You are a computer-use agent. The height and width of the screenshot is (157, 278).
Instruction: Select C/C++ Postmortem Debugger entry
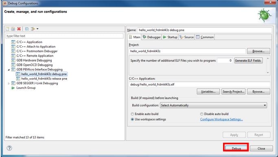[37, 51]
